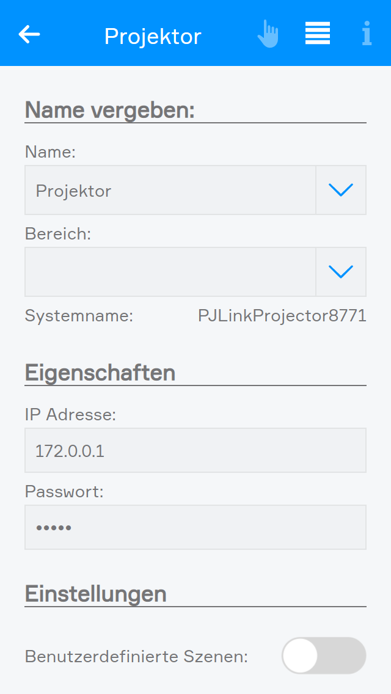Click the Eigenschaften section heading
The height and width of the screenshot is (694, 391).
click(x=100, y=372)
